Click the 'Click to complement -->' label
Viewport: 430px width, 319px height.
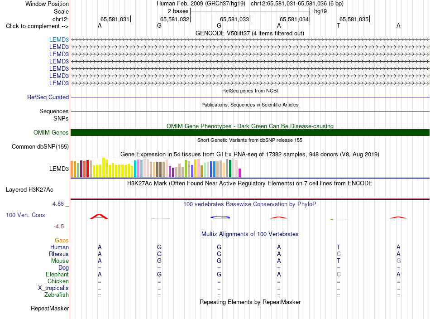(37, 26)
